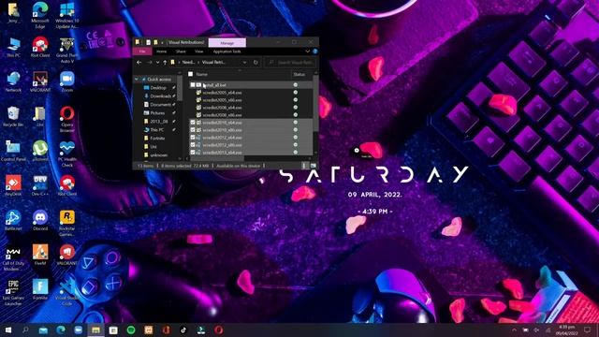
Task: Open Dev-C++ desktop shortcut
Action: pyautogui.click(x=40, y=186)
